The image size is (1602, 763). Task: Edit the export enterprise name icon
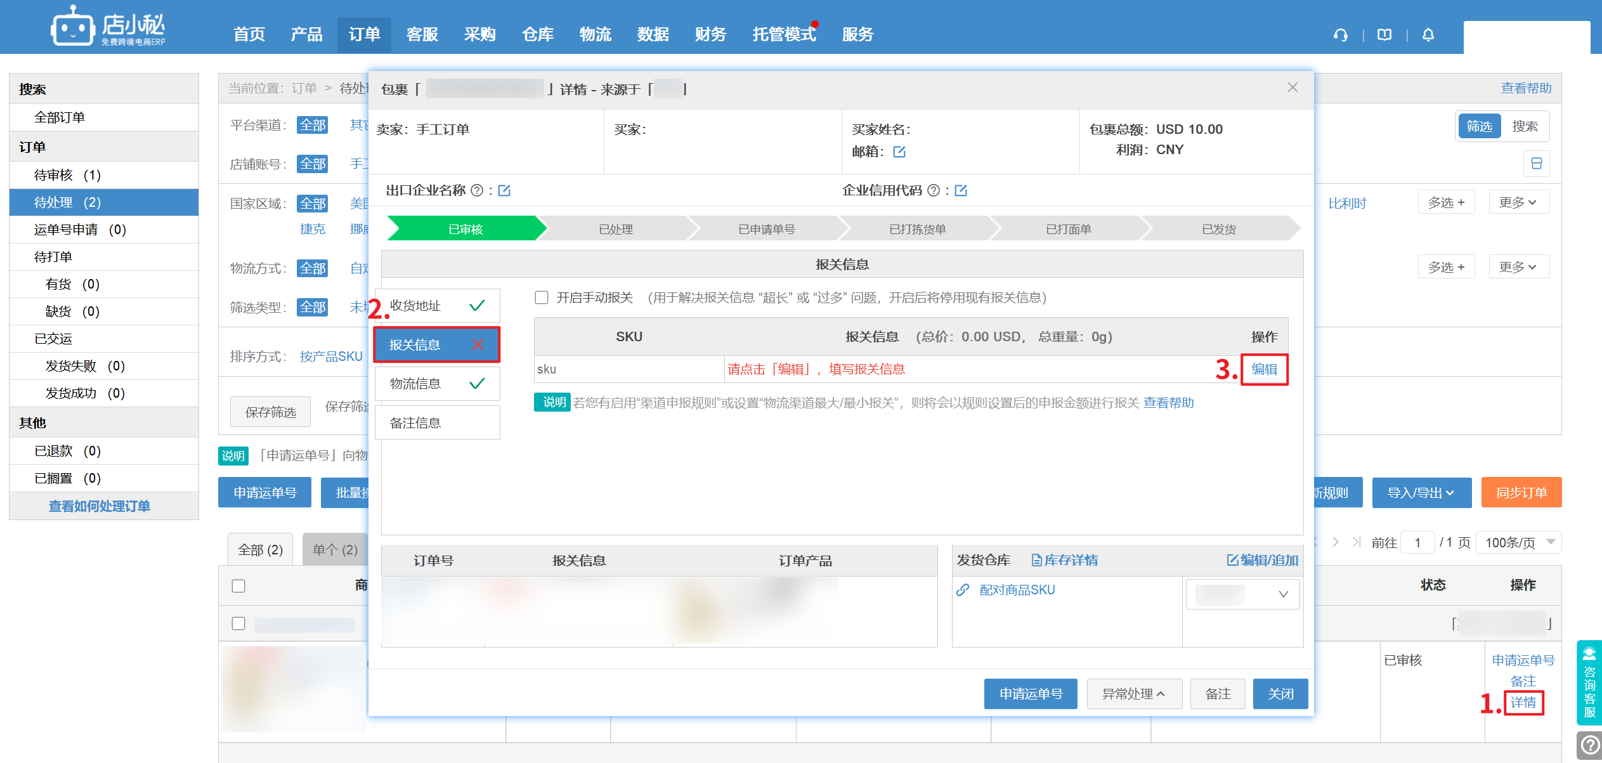tap(504, 190)
